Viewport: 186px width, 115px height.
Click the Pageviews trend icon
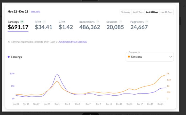tap(146, 22)
